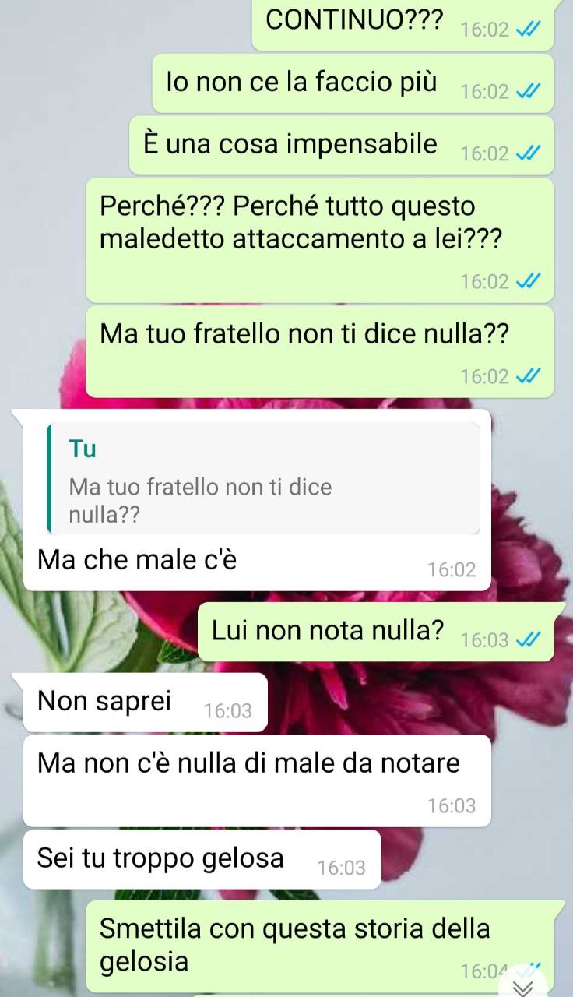Tap double check marks beside 'Io non ce la faccio più'
573x997 pixels.
(x=529, y=91)
